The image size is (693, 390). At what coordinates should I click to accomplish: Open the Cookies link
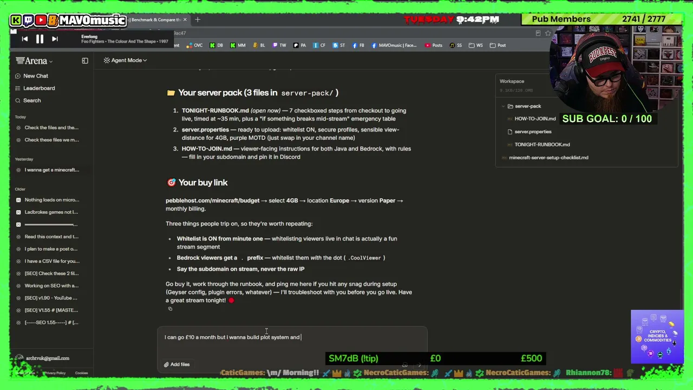pos(81,373)
